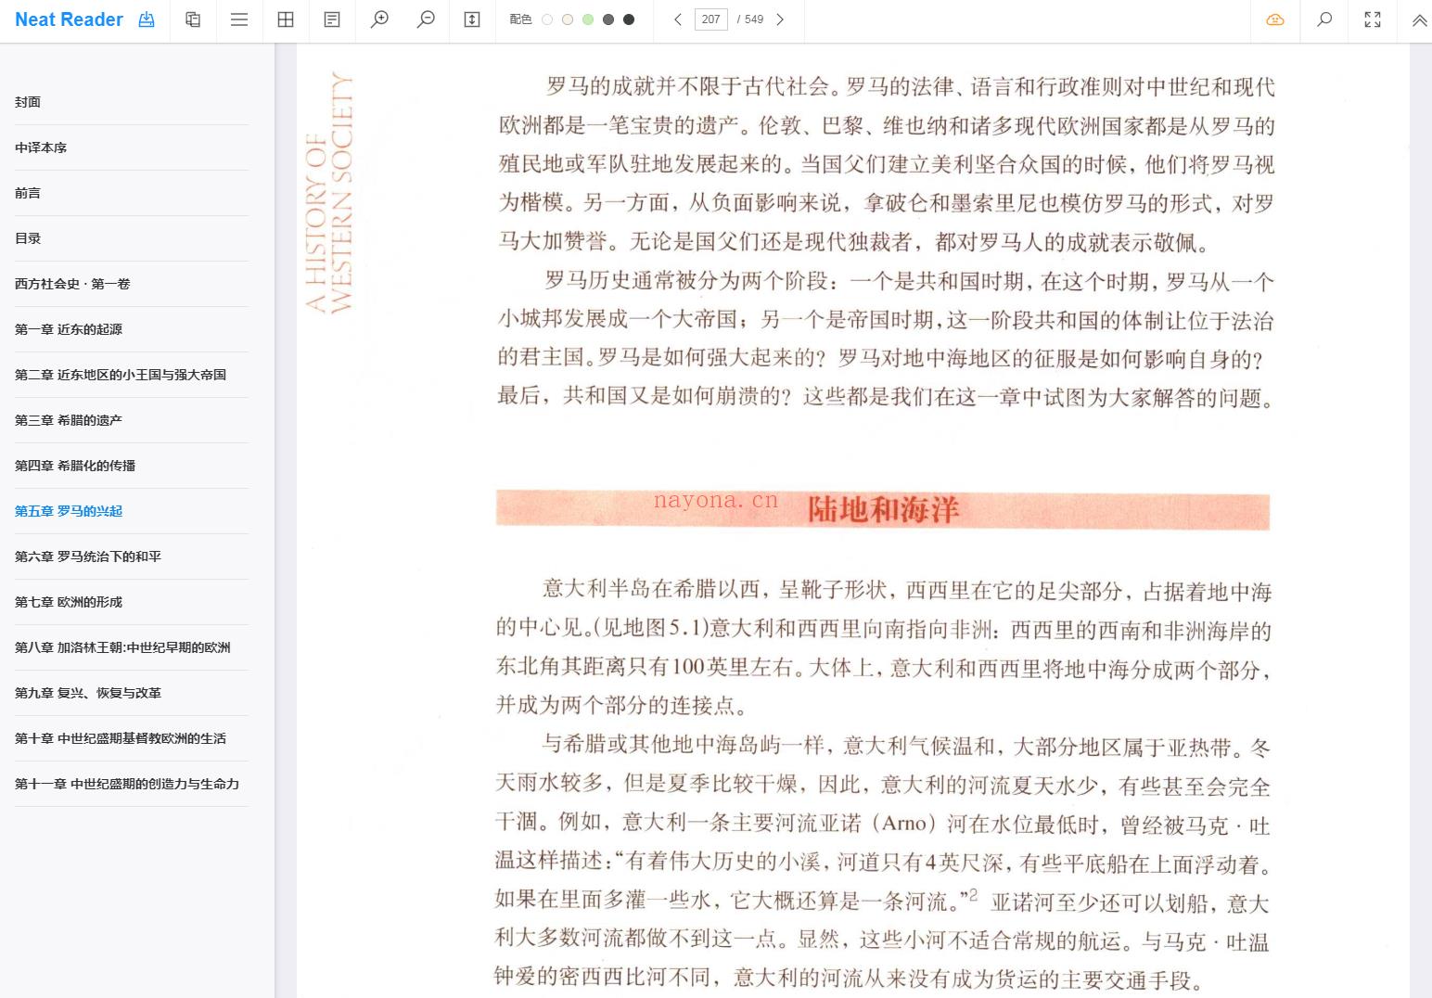The height and width of the screenshot is (998, 1432).
Task: Jump to 第十一章 中世纪盛期的创造力与生命力
Action: coord(132,784)
